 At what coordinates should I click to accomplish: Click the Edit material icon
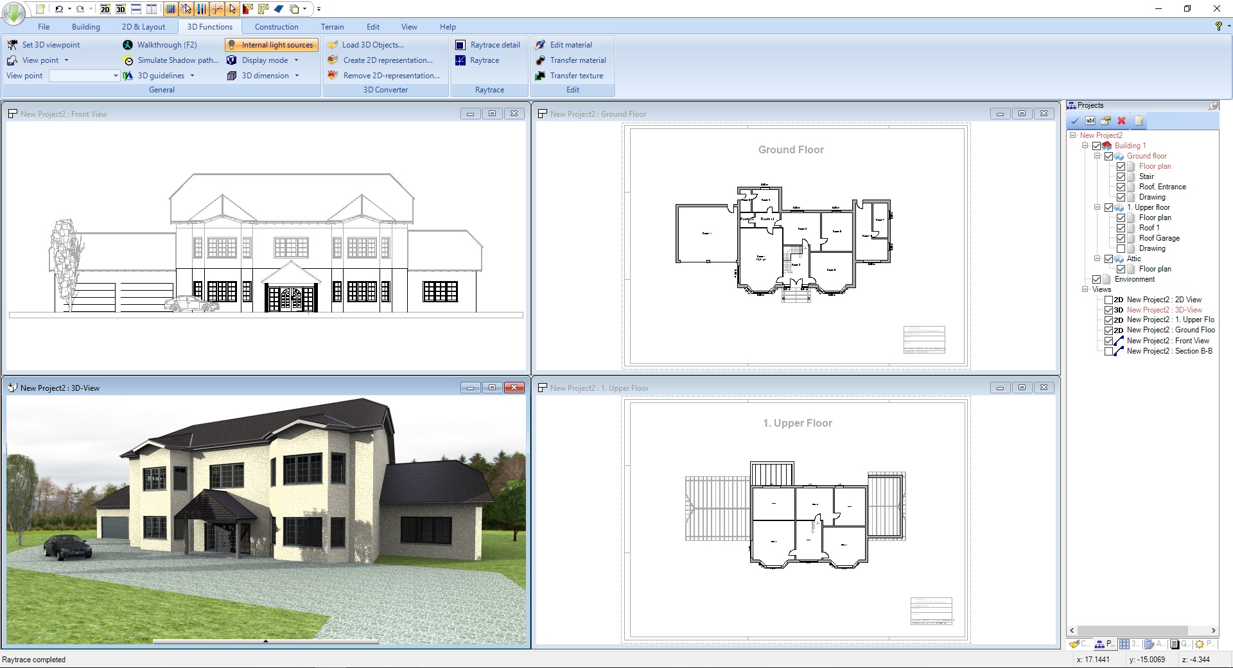541,45
